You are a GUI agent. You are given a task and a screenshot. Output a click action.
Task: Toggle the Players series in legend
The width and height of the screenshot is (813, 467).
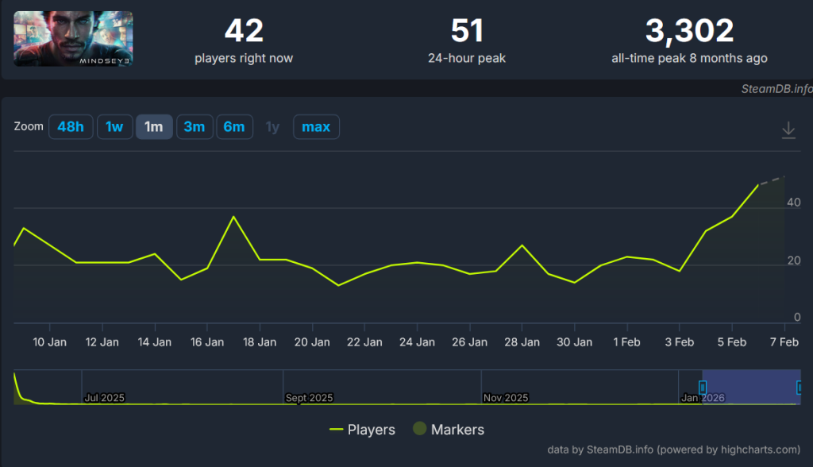tap(362, 430)
